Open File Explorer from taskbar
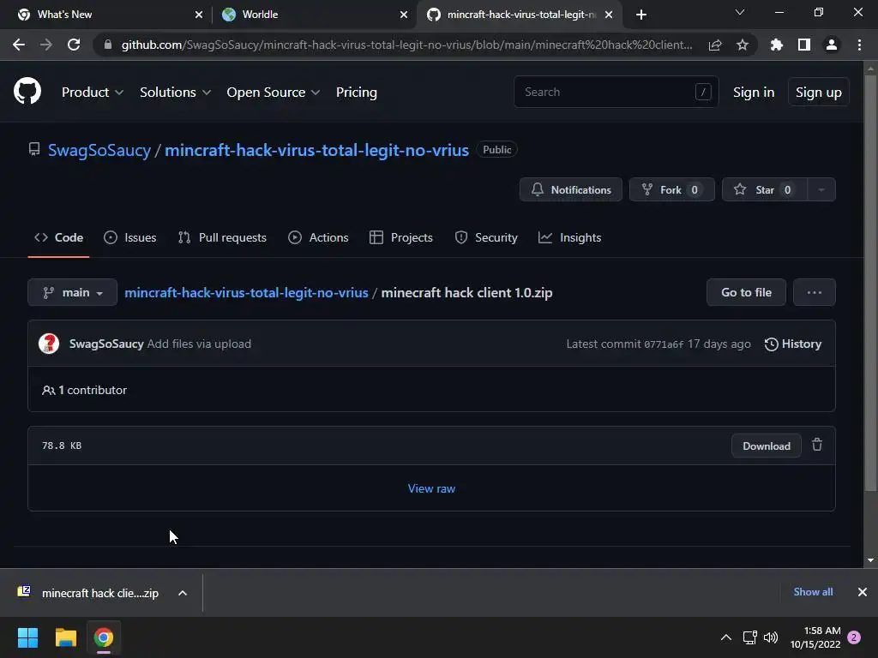The height and width of the screenshot is (658, 878). [65, 637]
